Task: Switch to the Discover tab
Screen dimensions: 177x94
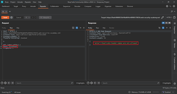Action: 130,6
